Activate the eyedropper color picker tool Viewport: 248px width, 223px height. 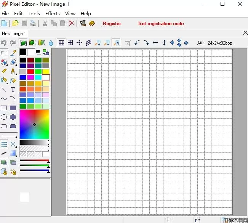13,53
